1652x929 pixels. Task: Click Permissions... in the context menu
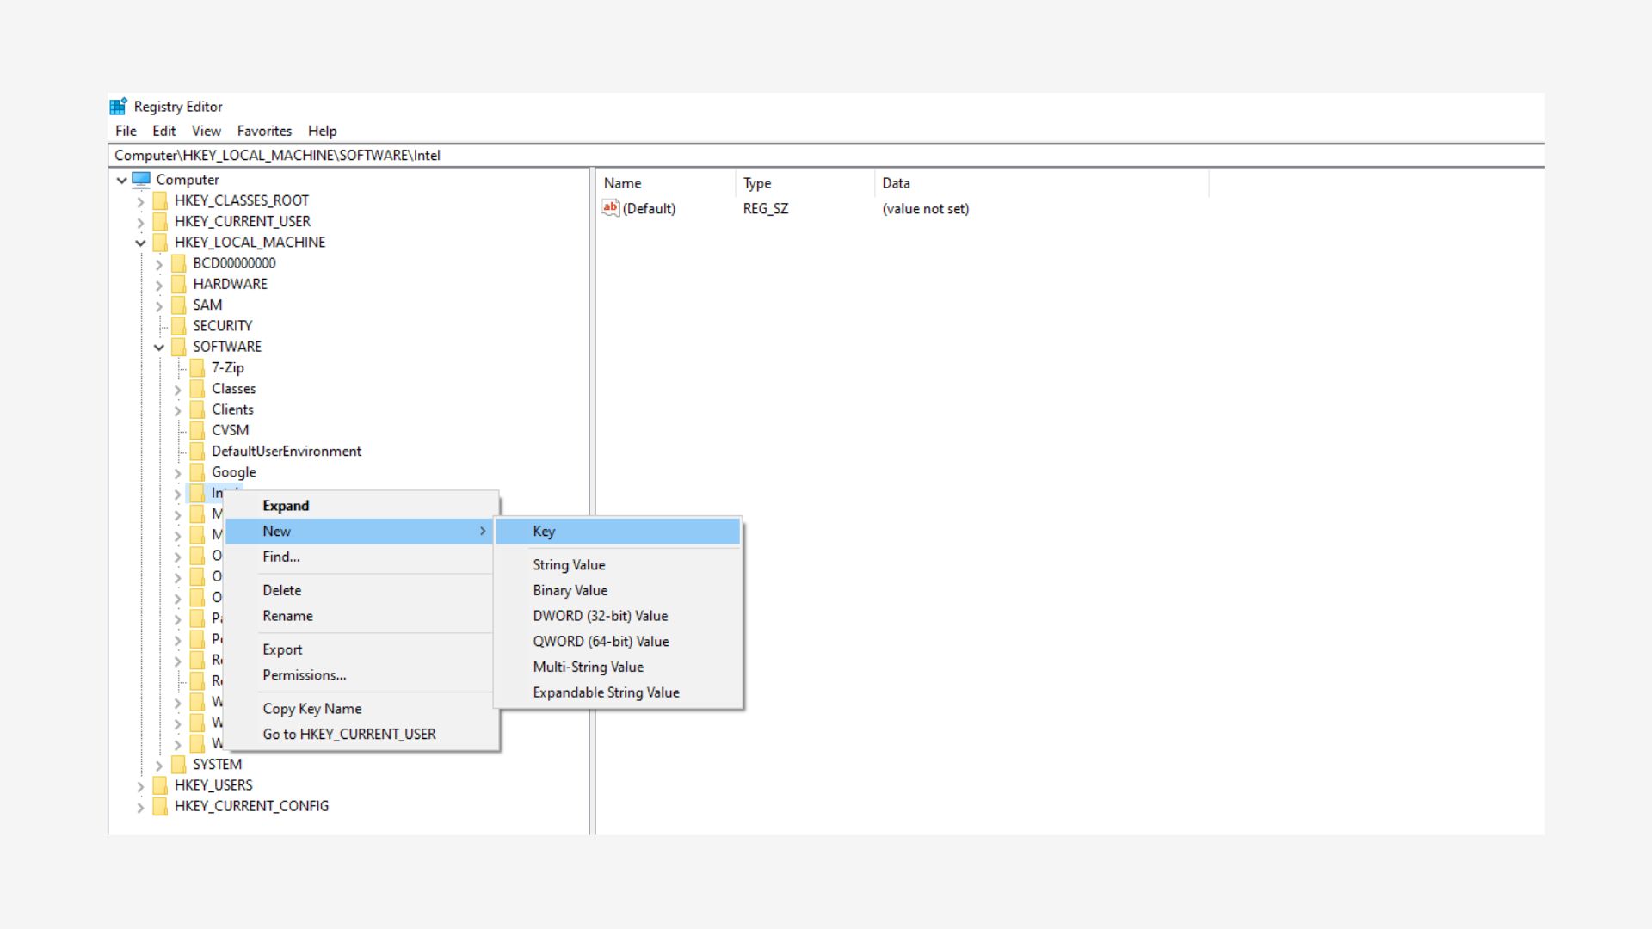(304, 675)
